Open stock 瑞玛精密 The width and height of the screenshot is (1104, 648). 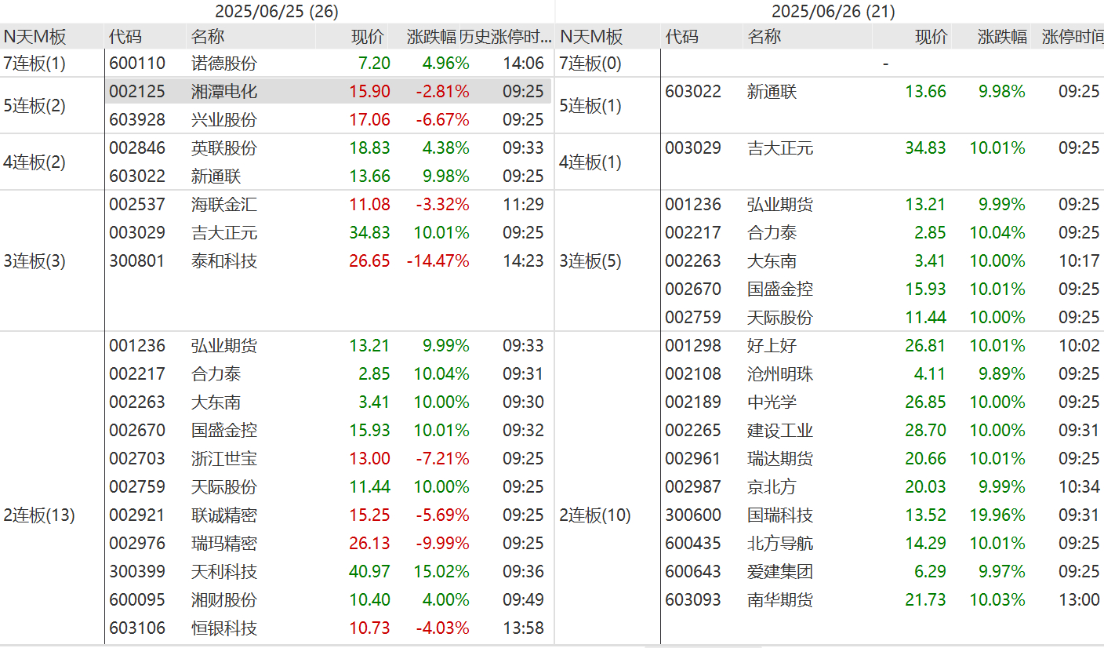point(224,544)
